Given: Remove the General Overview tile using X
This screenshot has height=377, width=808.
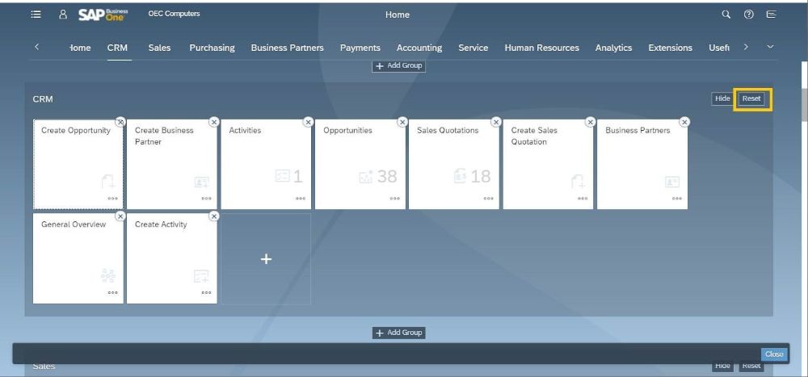Looking at the screenshot, I should (x=120, y=216).
